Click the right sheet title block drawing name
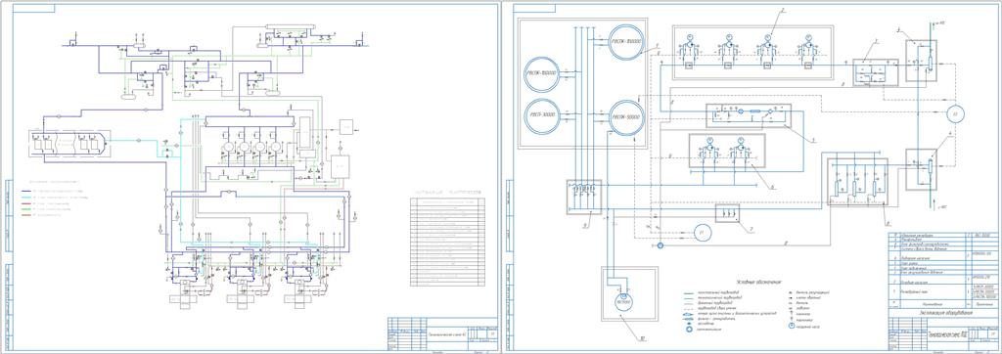The image size is (1002, 354). [x=942, y=334]
